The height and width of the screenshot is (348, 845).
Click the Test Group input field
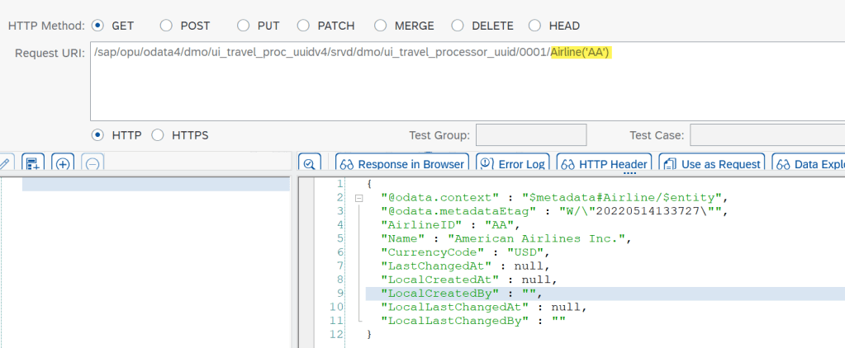(531, 135)
